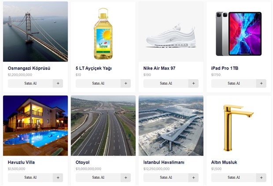
Task: Purchase Nike Air Max 97 via Satın Al
Action: click(166, 84)
